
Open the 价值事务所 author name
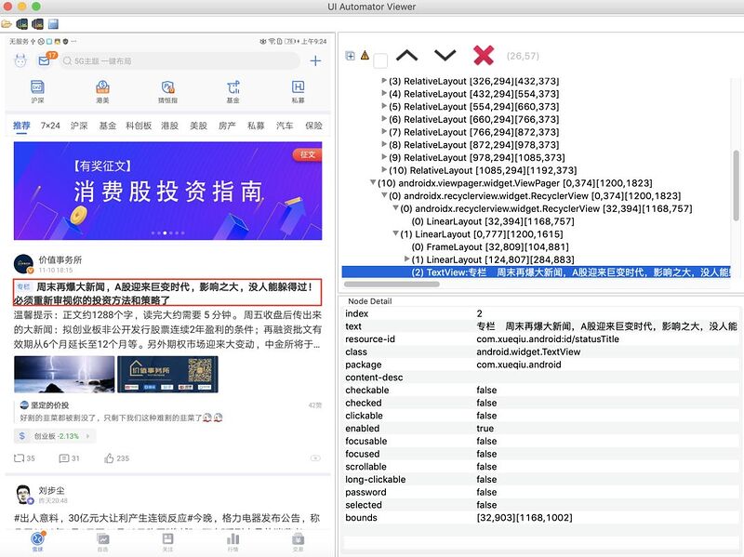pyautogui.click(x=60, y=259)
